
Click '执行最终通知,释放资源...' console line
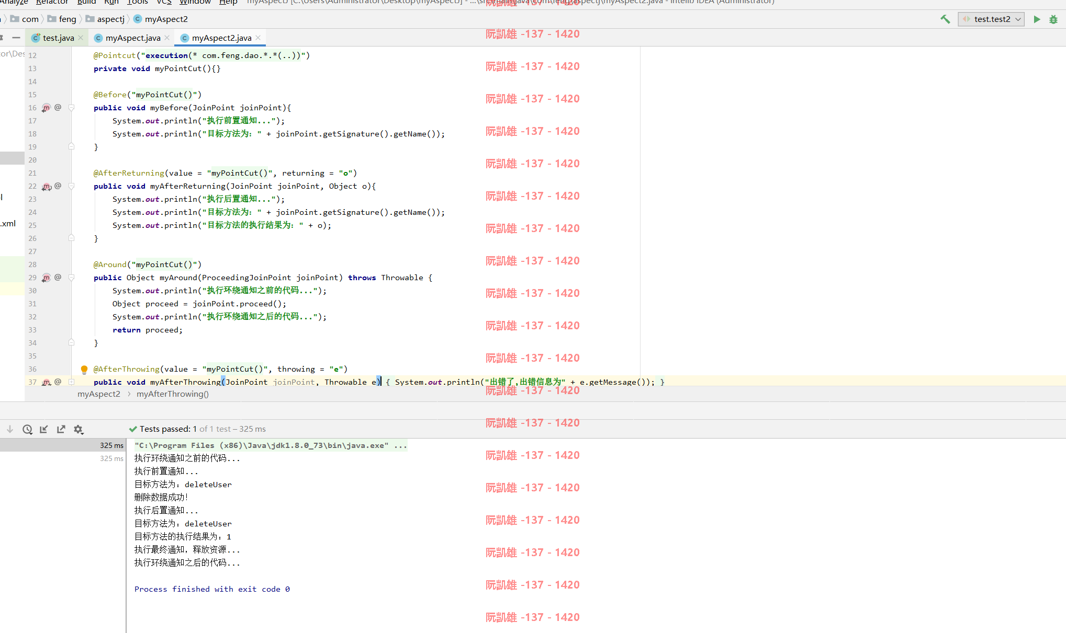187,550
